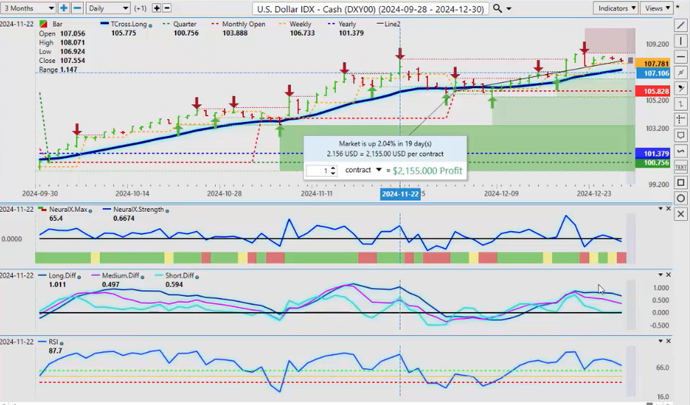Click the settings dot next to NeuralX.Strength
The width and height of the screenshot is (690, 405).
pyautogui.click(x=167, y=211)
